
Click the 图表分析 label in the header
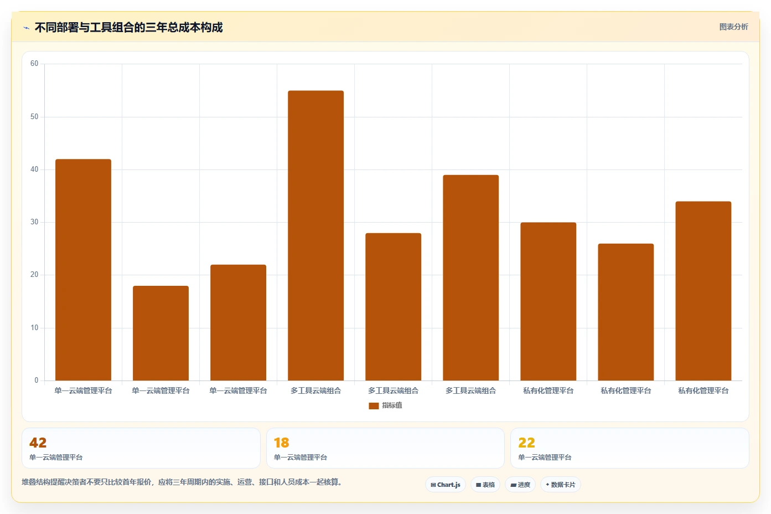pos(733,27)
